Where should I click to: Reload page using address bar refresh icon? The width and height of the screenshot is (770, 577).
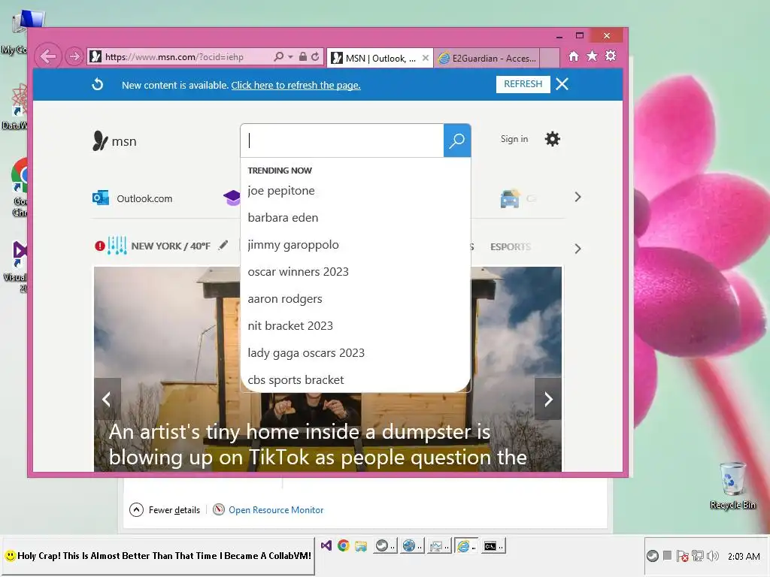(x=315, y=56)
